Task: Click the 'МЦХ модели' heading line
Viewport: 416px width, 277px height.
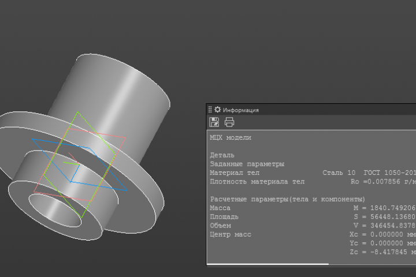Action: coord(231,137)
